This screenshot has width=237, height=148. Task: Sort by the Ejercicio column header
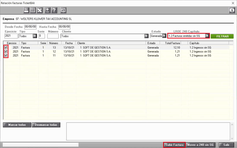tap(12, 43)
